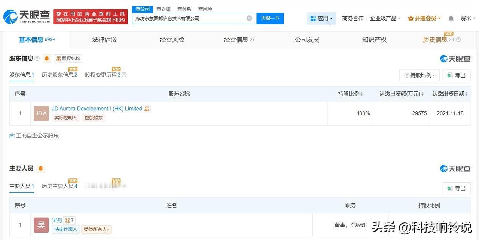
Task: Open 法律诉讼 tab
Action: click(x=104, y=40)
